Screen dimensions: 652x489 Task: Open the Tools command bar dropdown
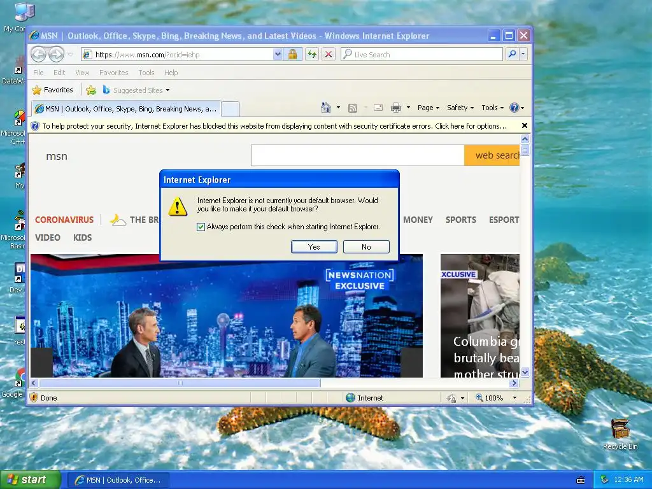492,108
